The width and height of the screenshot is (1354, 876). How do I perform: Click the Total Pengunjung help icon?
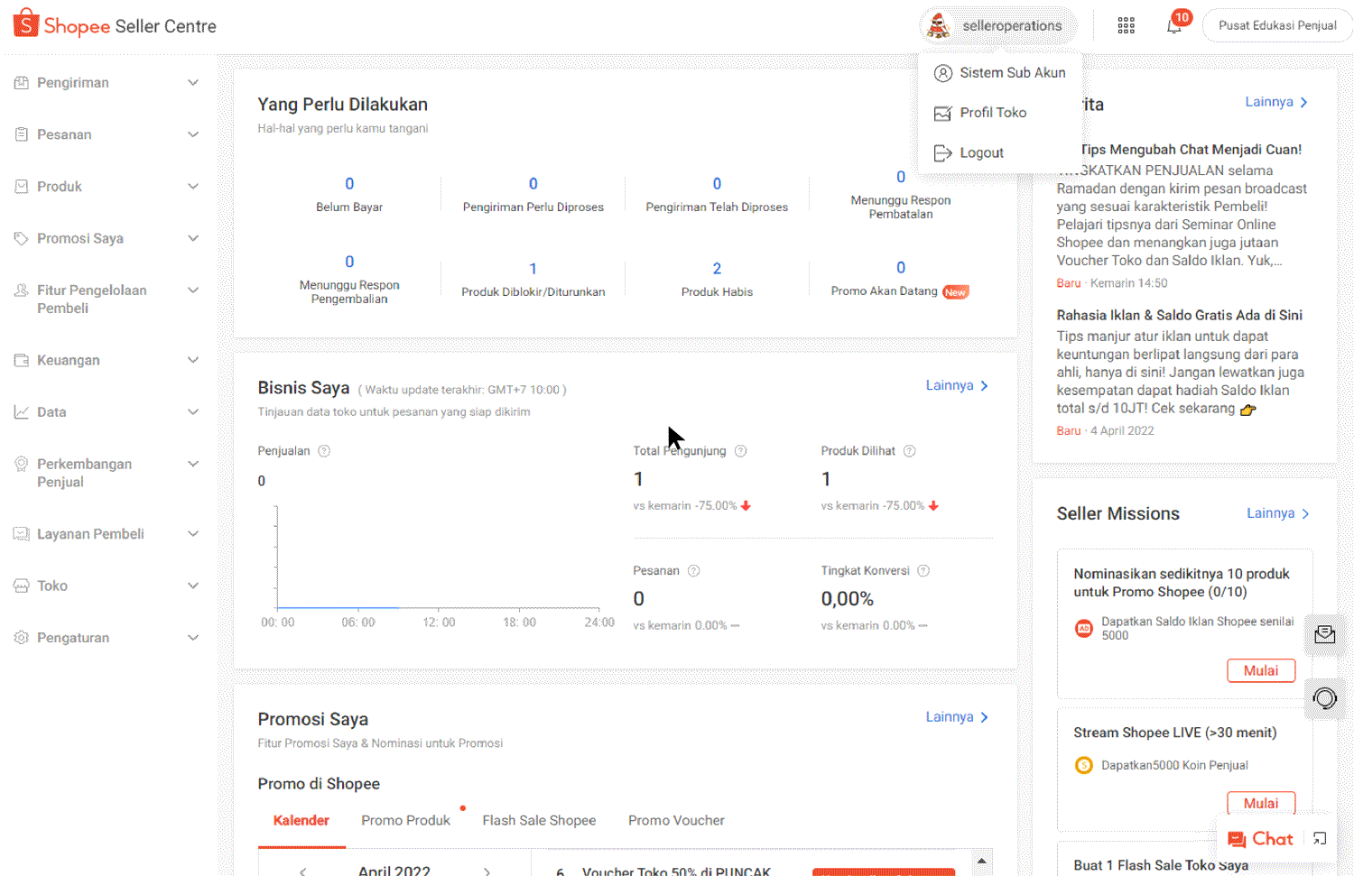pyautogui.click(x=740, y=451)
